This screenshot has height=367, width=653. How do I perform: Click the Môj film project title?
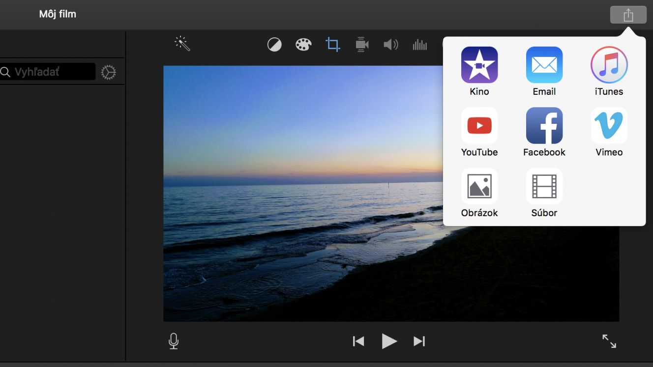58,14
